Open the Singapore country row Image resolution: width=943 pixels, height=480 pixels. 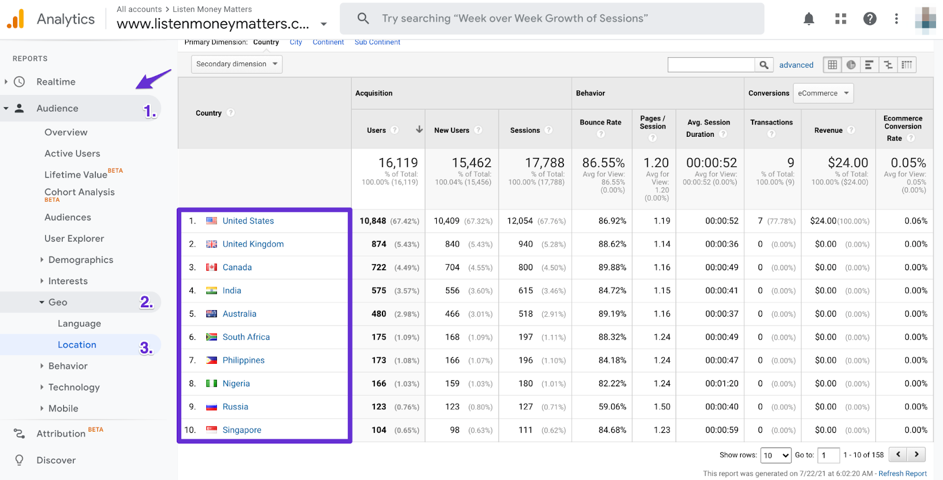[x=242, y=430]
